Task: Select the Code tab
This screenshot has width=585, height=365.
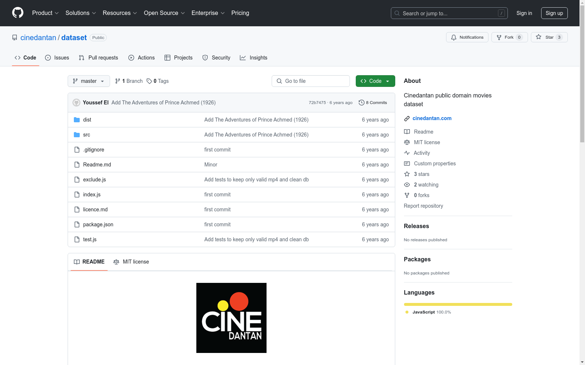Action: pos(26,58)
